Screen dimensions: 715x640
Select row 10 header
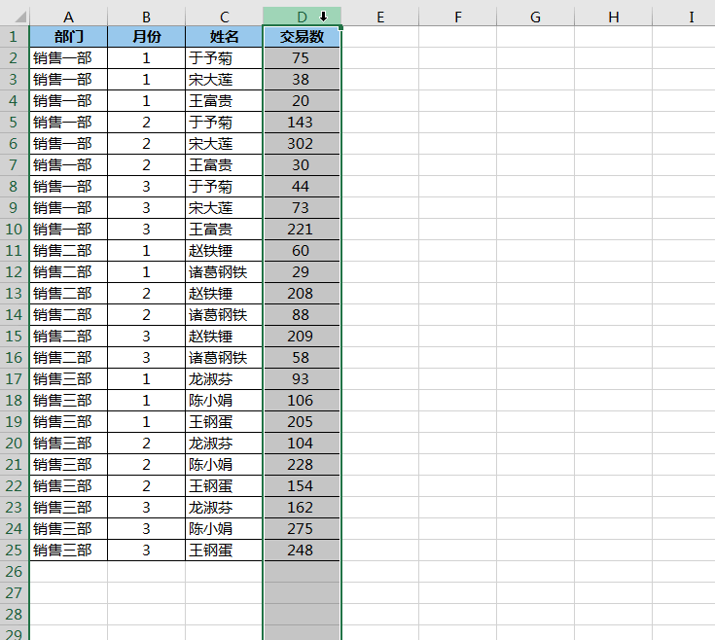point(14,229)
